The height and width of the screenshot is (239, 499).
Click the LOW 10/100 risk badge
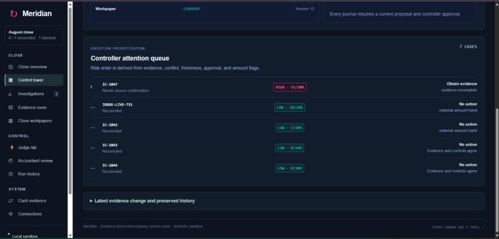290,107
